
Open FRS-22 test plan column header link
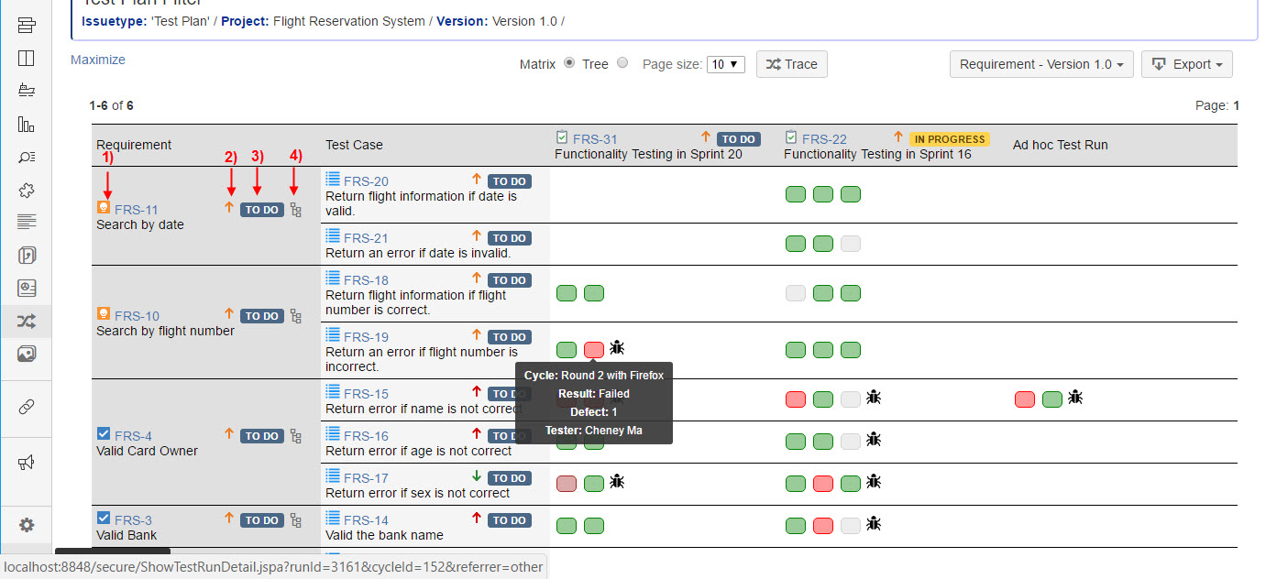pos(824,139)
